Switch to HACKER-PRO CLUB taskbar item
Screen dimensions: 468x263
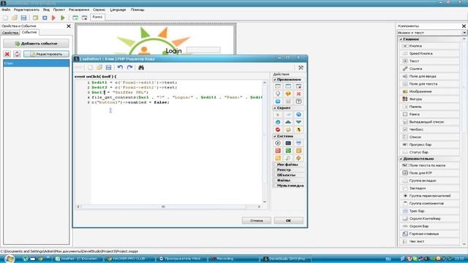pos(129,259)
